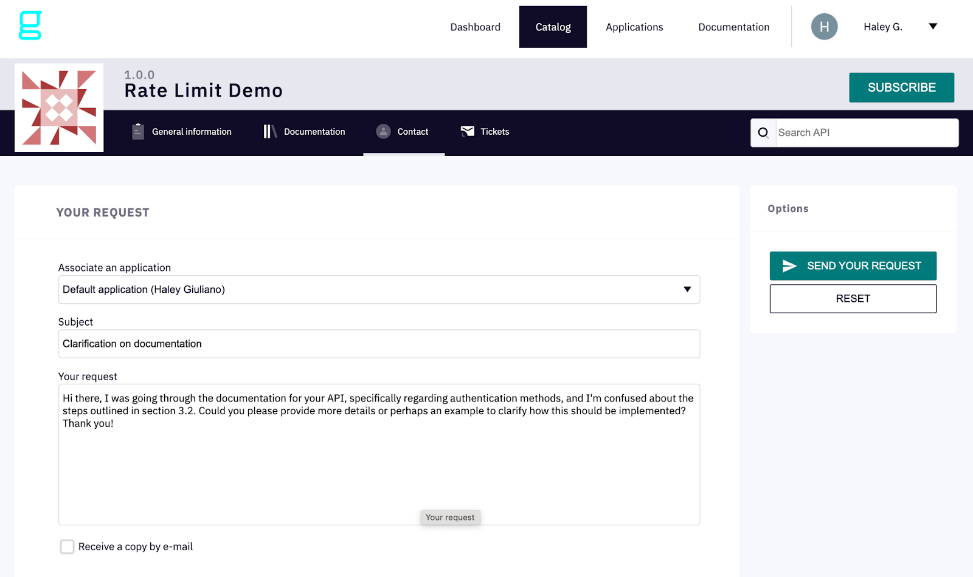Click SEND YOUR REQUEST button
Screen dimensions: 973x577
click(x=853, y=266)
